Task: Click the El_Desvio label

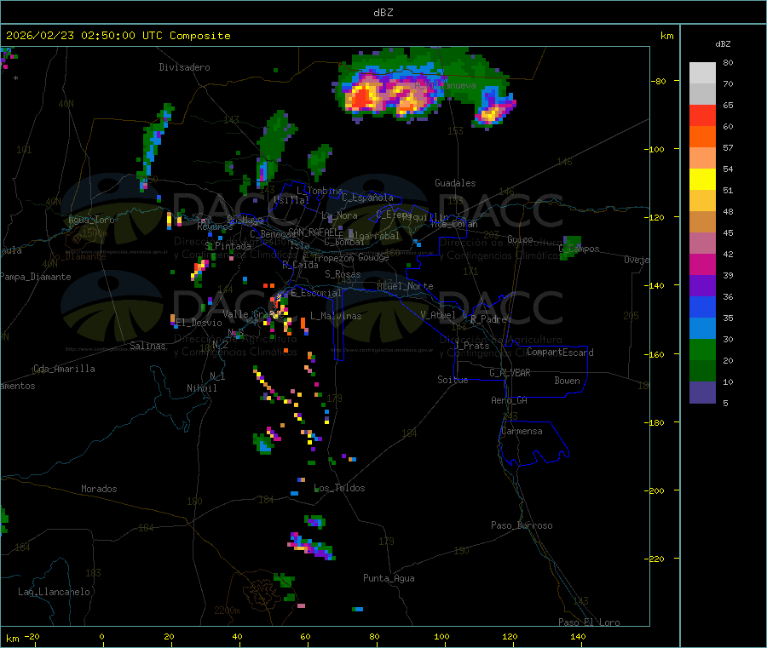Action: [199, 323]
